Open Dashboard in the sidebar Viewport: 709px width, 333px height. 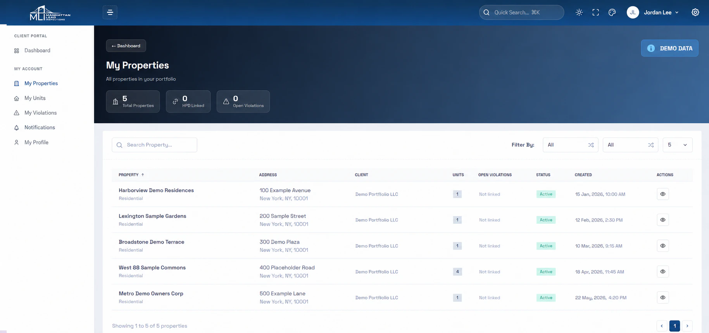click(x=37, y=50)
